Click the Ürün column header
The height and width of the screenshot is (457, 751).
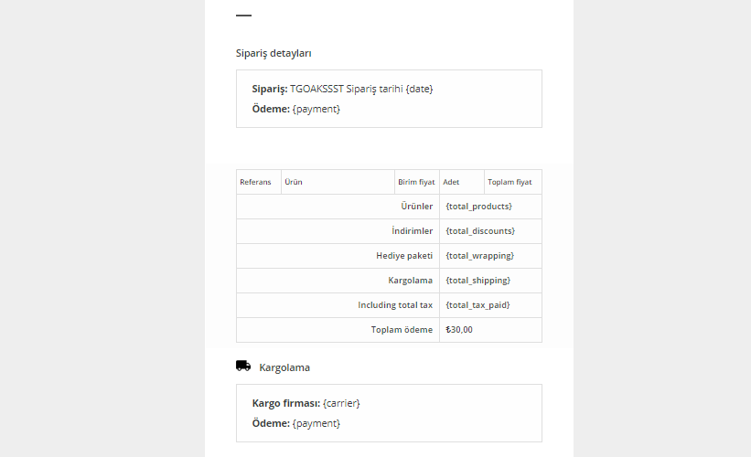click(294, 182)
